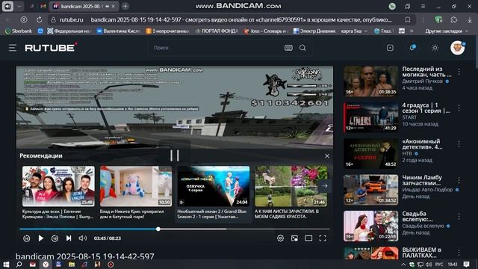Viewport: 478px width, 269px height.
Task: Enable picture-in-picture mode
Action: coord(294,238)
